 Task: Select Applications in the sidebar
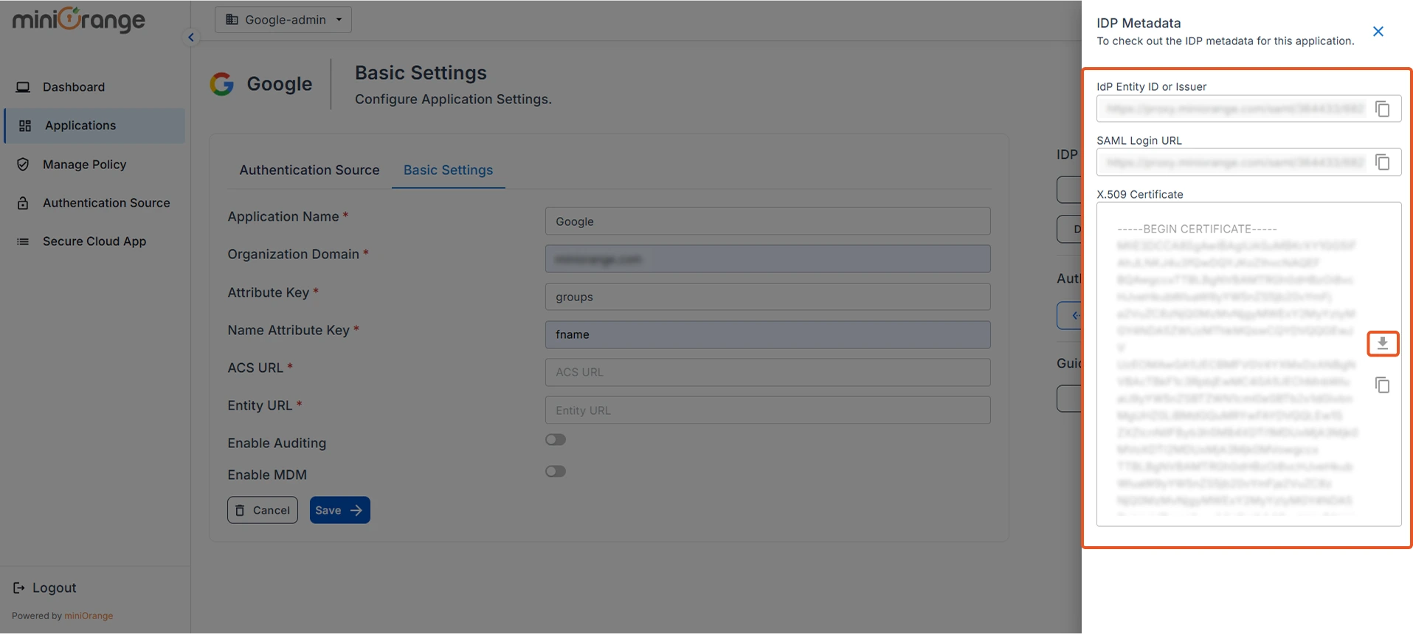94,125
